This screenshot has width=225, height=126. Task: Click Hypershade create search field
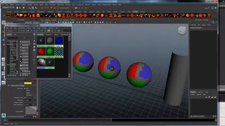[13, 38]
